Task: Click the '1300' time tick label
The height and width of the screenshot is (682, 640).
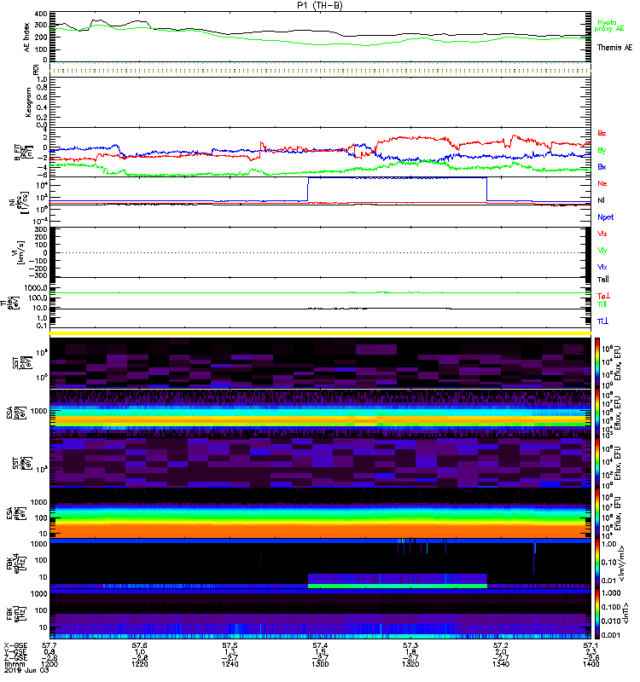Action: [x=320, y=664]
